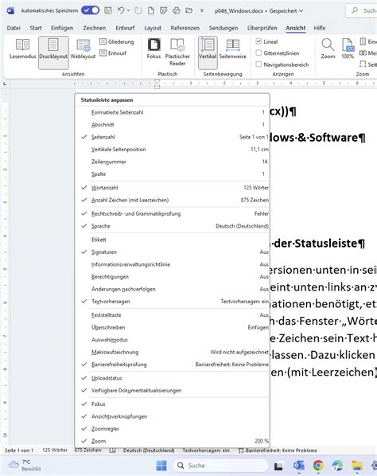Click the new document icon in quick access

(x=151, y=11)
